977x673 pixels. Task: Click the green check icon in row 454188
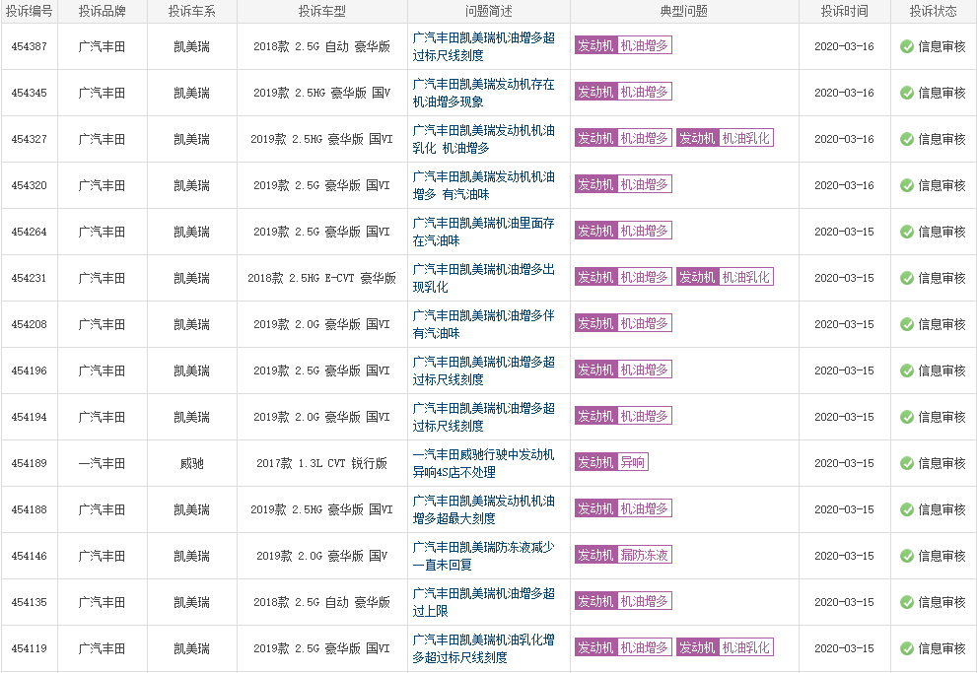pyautogui.click(x=907, y=509)
